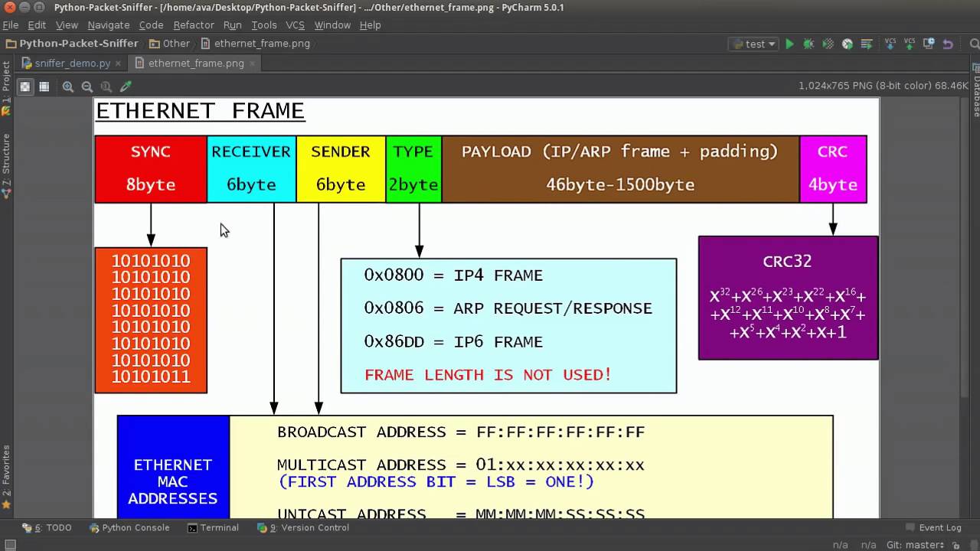Click the run-list icon left of VCS update
The image size is (980, 551).
tap(866, 44)
